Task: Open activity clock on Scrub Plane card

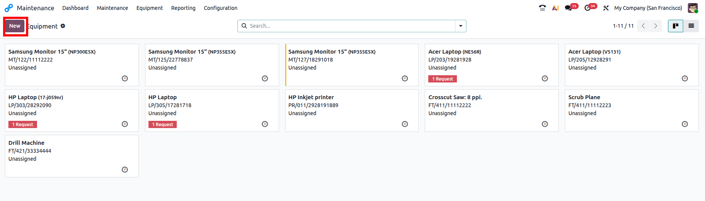Action: pyautogui.click(x=685, y=124)
